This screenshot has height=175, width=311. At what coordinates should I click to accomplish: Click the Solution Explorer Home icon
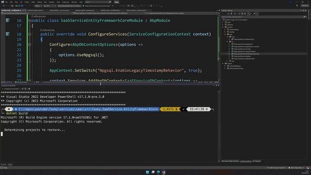pyautogui.click(x=228, y=14)
